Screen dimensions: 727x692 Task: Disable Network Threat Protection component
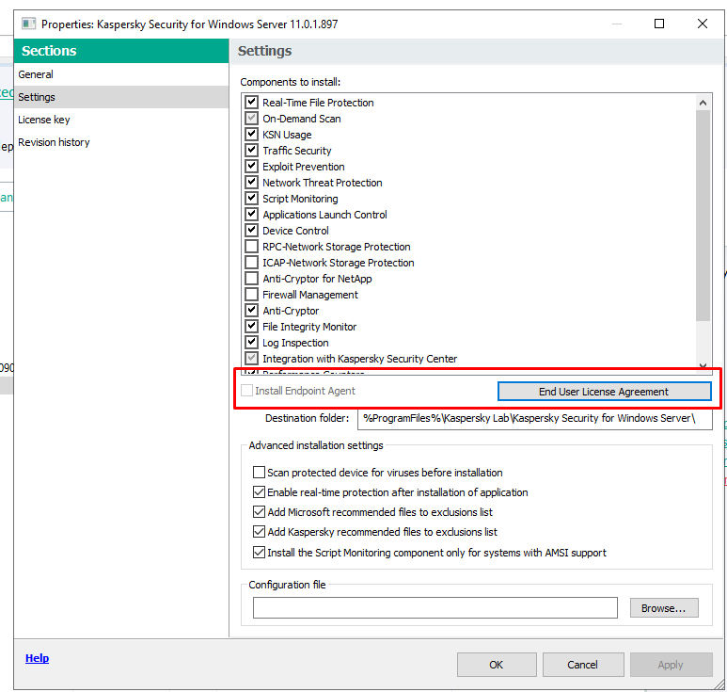click(x=251, y=182)
